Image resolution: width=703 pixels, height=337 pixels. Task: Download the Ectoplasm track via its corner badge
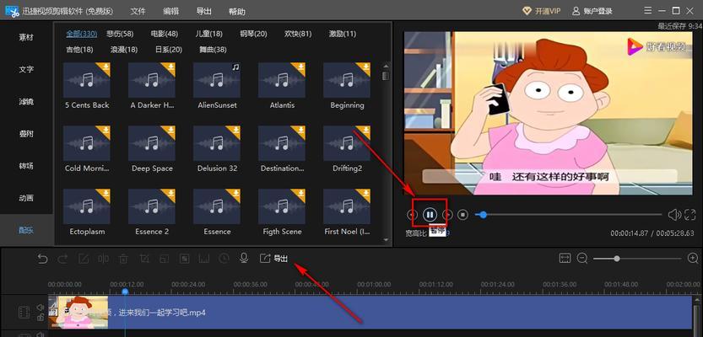point(104,195)
